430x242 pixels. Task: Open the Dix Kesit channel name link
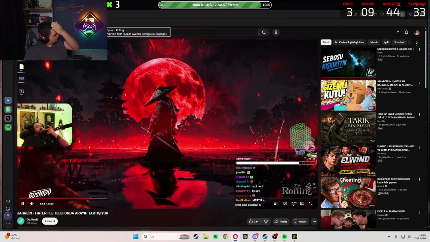[32, 219]
